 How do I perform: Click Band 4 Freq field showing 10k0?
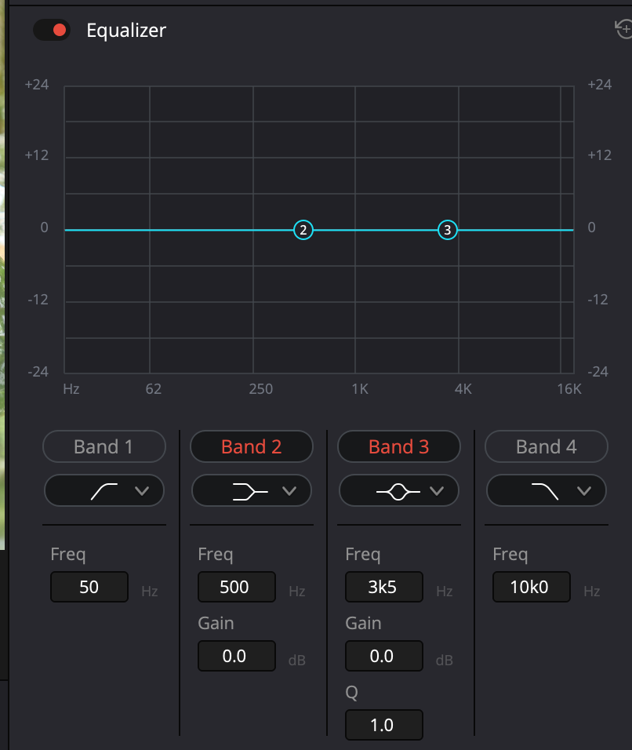pyautogui.click(x=531, y=587)
